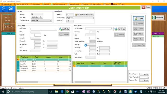167x94 pixels.
Task: Click the Print button
Action: point(139,39)
